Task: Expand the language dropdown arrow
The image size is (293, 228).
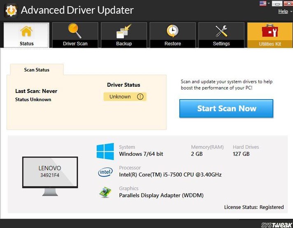Action: pyautogui.click(x=269, y=3)
